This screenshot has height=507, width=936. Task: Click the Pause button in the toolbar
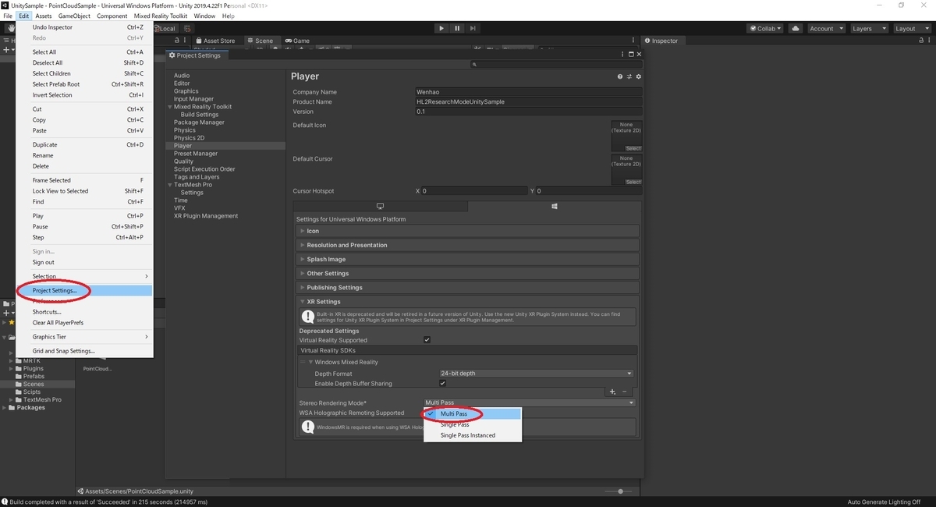(457, 28)
